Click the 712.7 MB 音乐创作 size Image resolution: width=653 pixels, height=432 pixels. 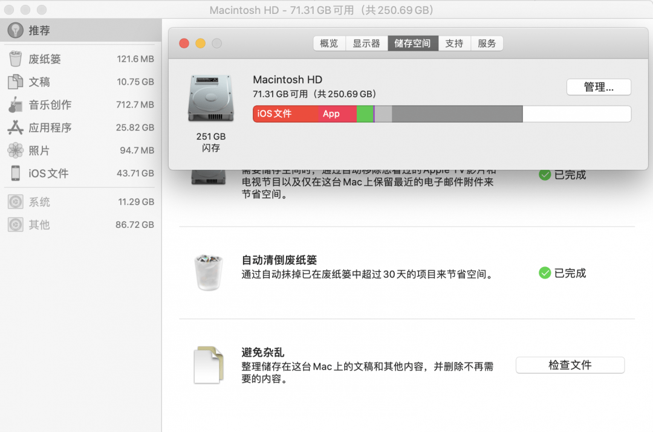[x=135, y=105]
